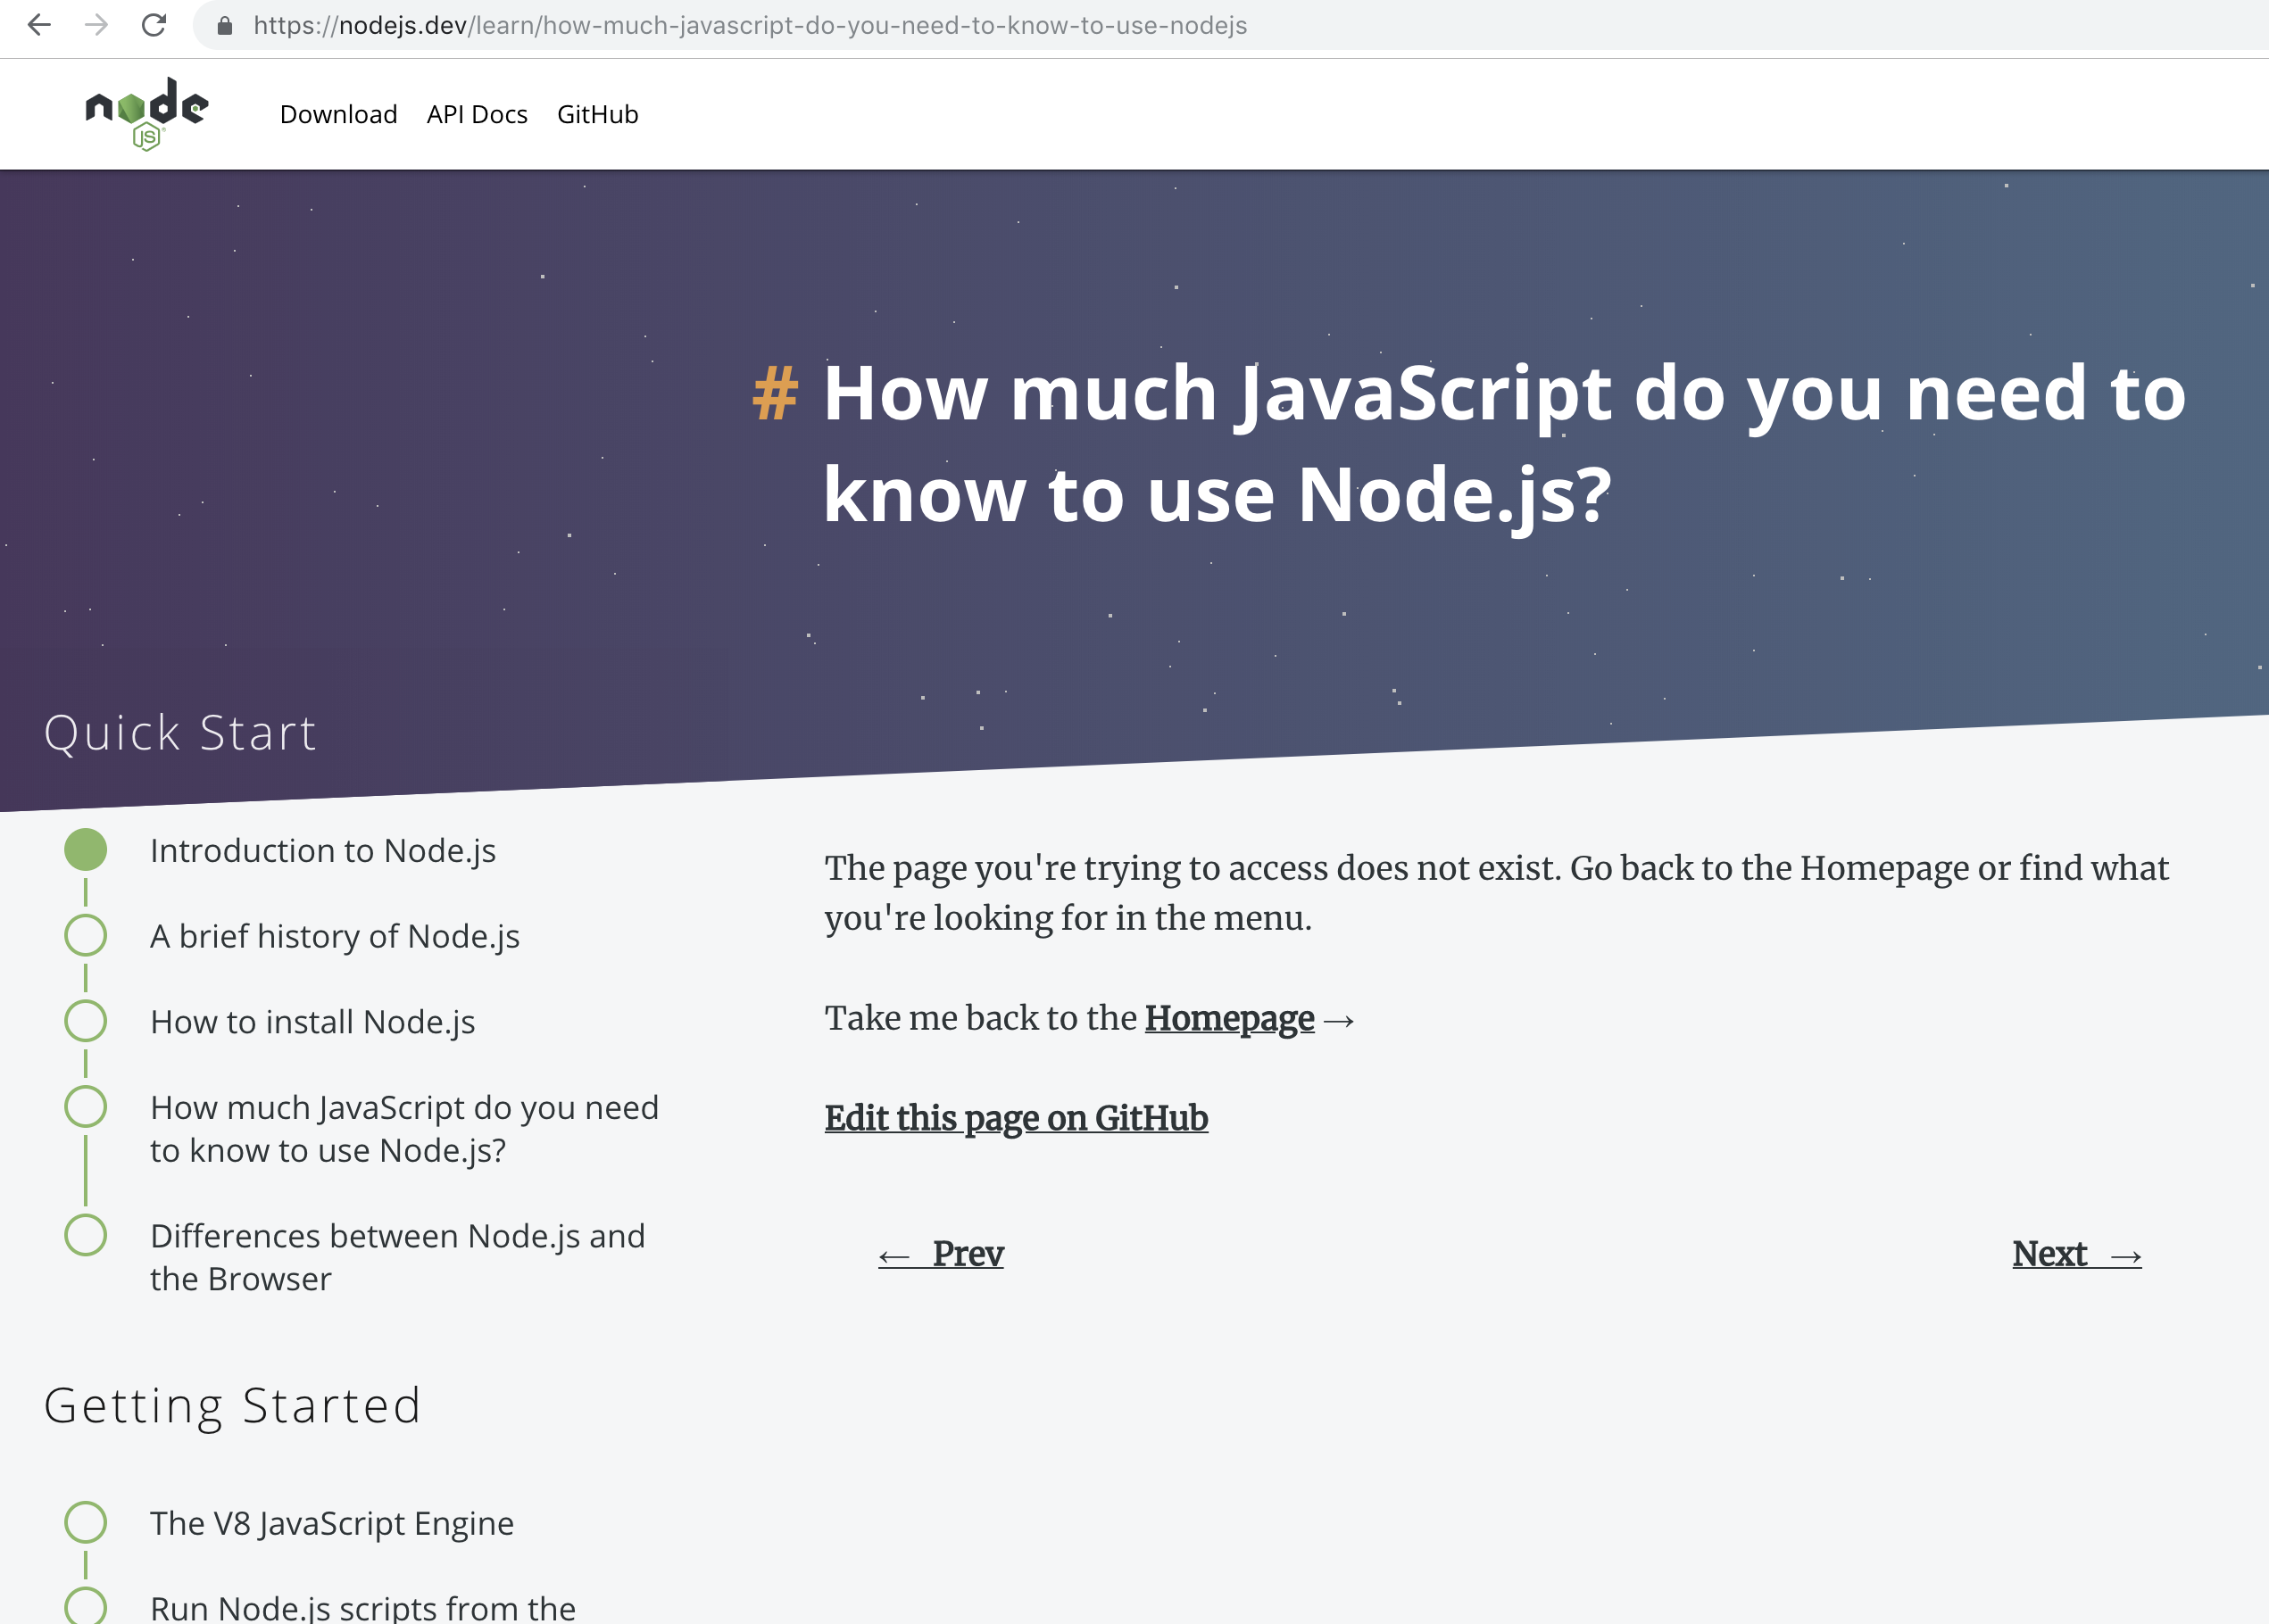Click circle marker beside Differences between Node.js
Image resolution: width=2269 pixels, height=1624 pixels.
(x=86, y=1236)
